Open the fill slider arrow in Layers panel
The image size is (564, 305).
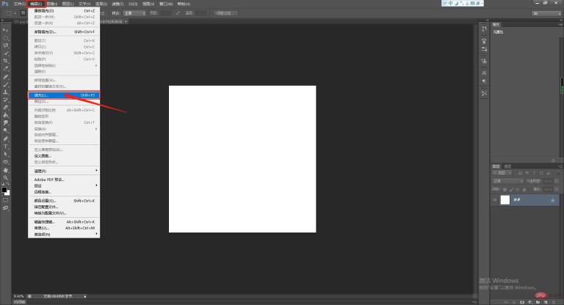557,189
